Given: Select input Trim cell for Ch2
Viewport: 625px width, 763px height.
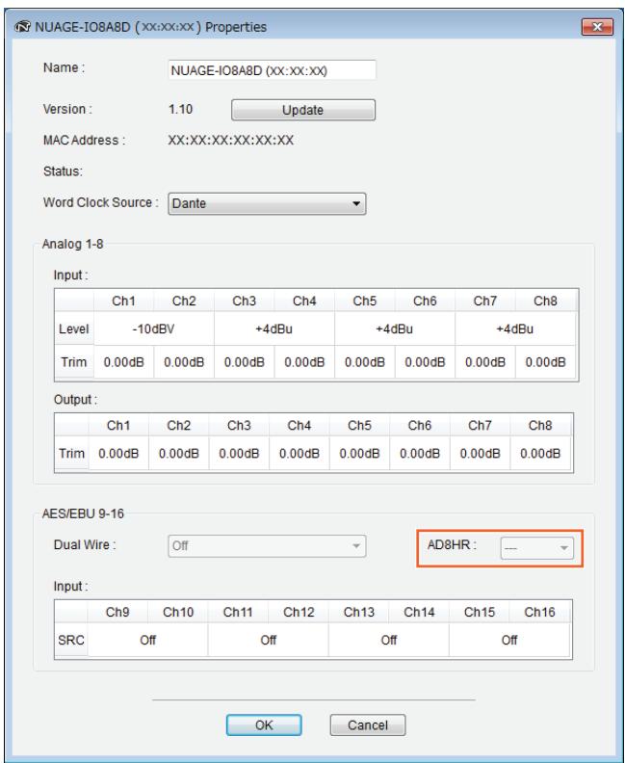Looking at the screenshot, I should pos(184,362).
